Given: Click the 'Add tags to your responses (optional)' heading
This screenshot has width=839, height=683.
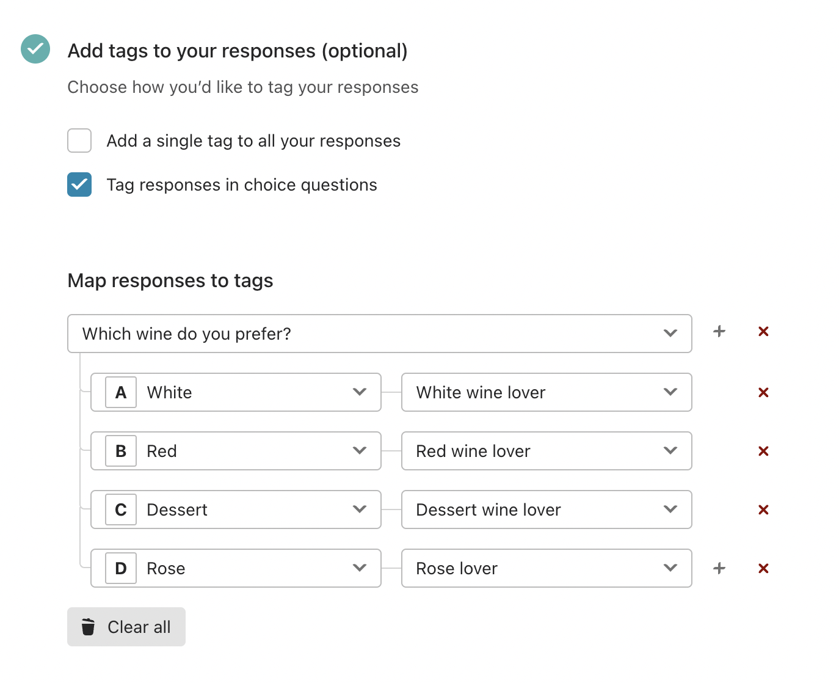Looking at the screenshot, I should click(238, 51).
